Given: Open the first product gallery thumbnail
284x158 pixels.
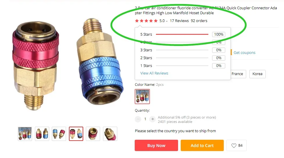Looking at the screenshot, I should click(25, 134).
